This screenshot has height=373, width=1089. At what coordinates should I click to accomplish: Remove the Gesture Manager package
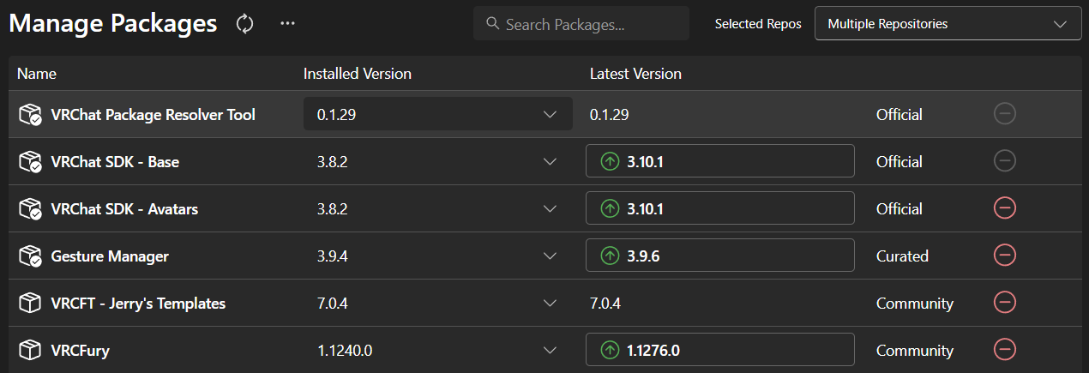(1004, 256)
